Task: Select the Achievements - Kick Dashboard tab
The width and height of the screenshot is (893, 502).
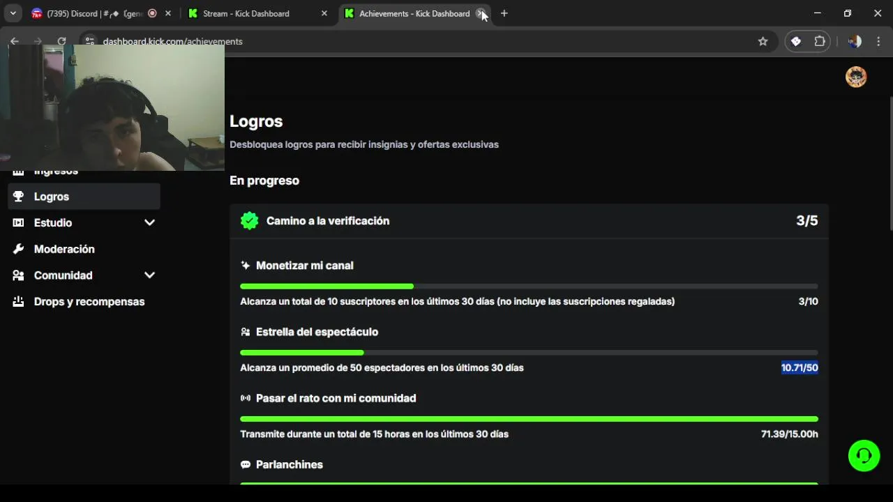Action: point(414,13)
